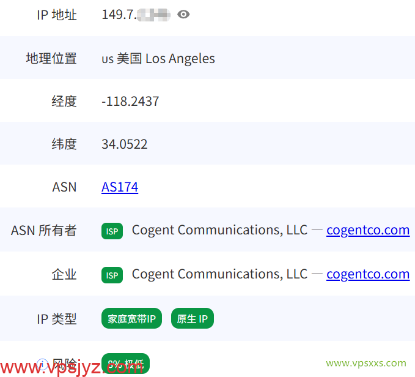The image size is (415, 377).
Task: Click the 经度 label
Action: [64, 101]
